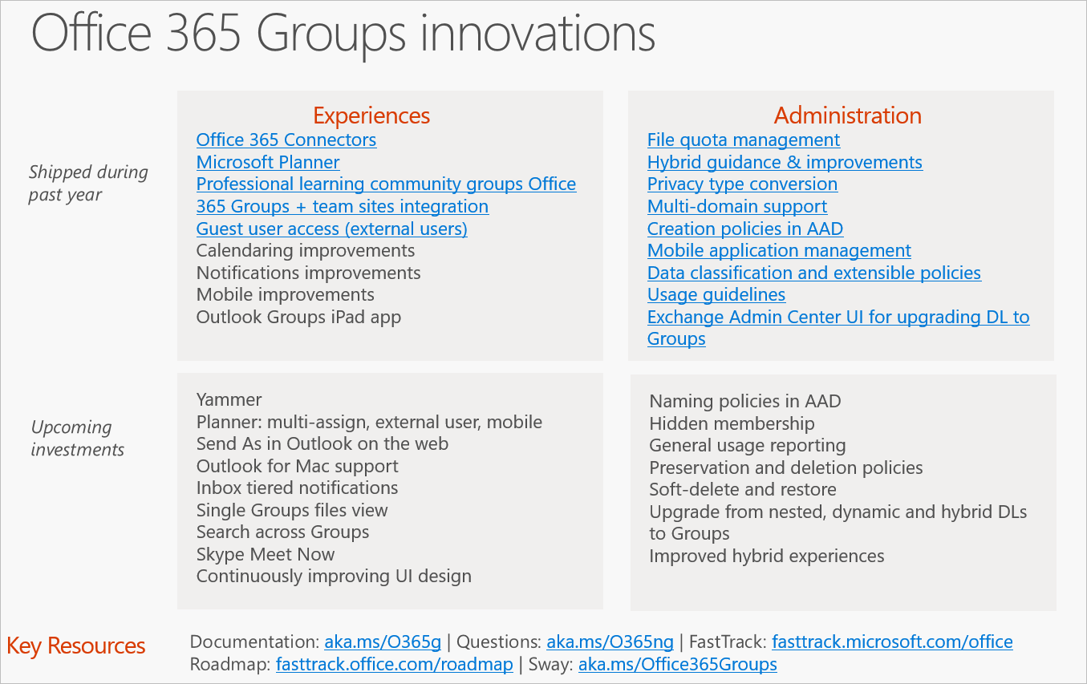Open Professional learning community groups link
This screenshot has height=684, width=1087.
(386, 184)
